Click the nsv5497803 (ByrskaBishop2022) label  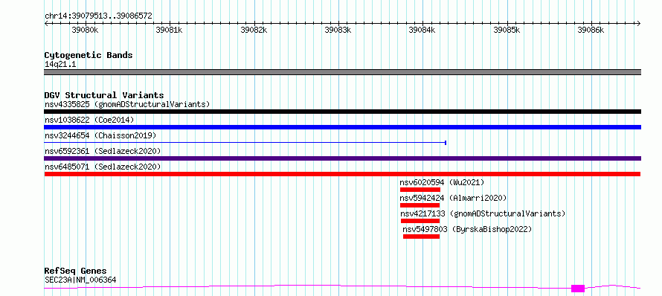click(467, 229)
